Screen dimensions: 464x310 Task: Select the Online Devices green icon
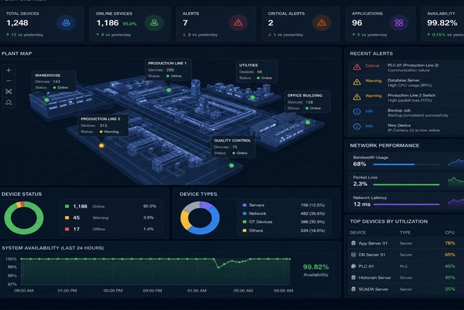tap(154, 23)
